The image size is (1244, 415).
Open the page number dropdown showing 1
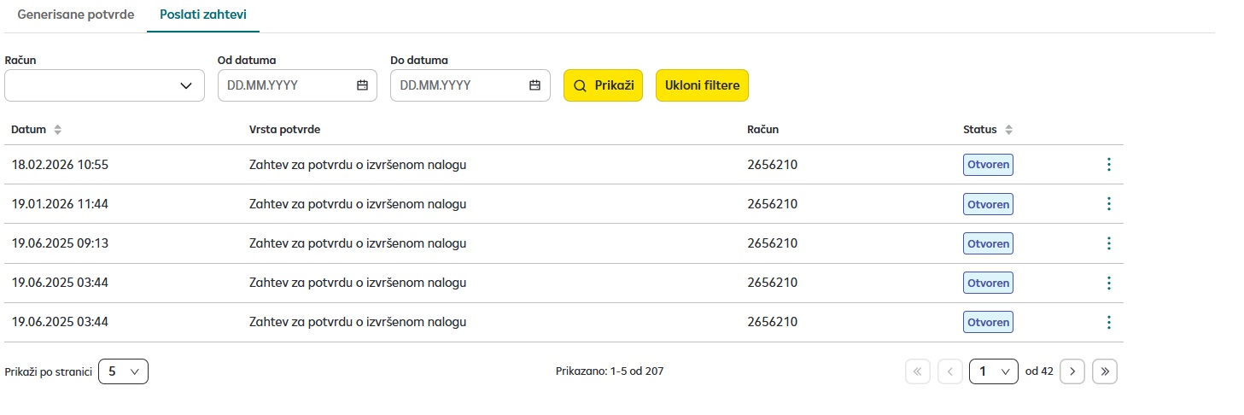click(x=994, y=371)
